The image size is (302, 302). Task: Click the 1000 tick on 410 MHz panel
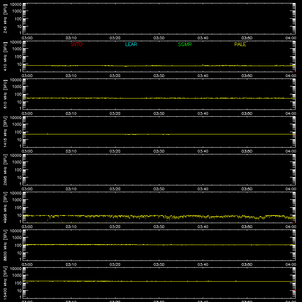pyautogui.click(x=17, y=49)
